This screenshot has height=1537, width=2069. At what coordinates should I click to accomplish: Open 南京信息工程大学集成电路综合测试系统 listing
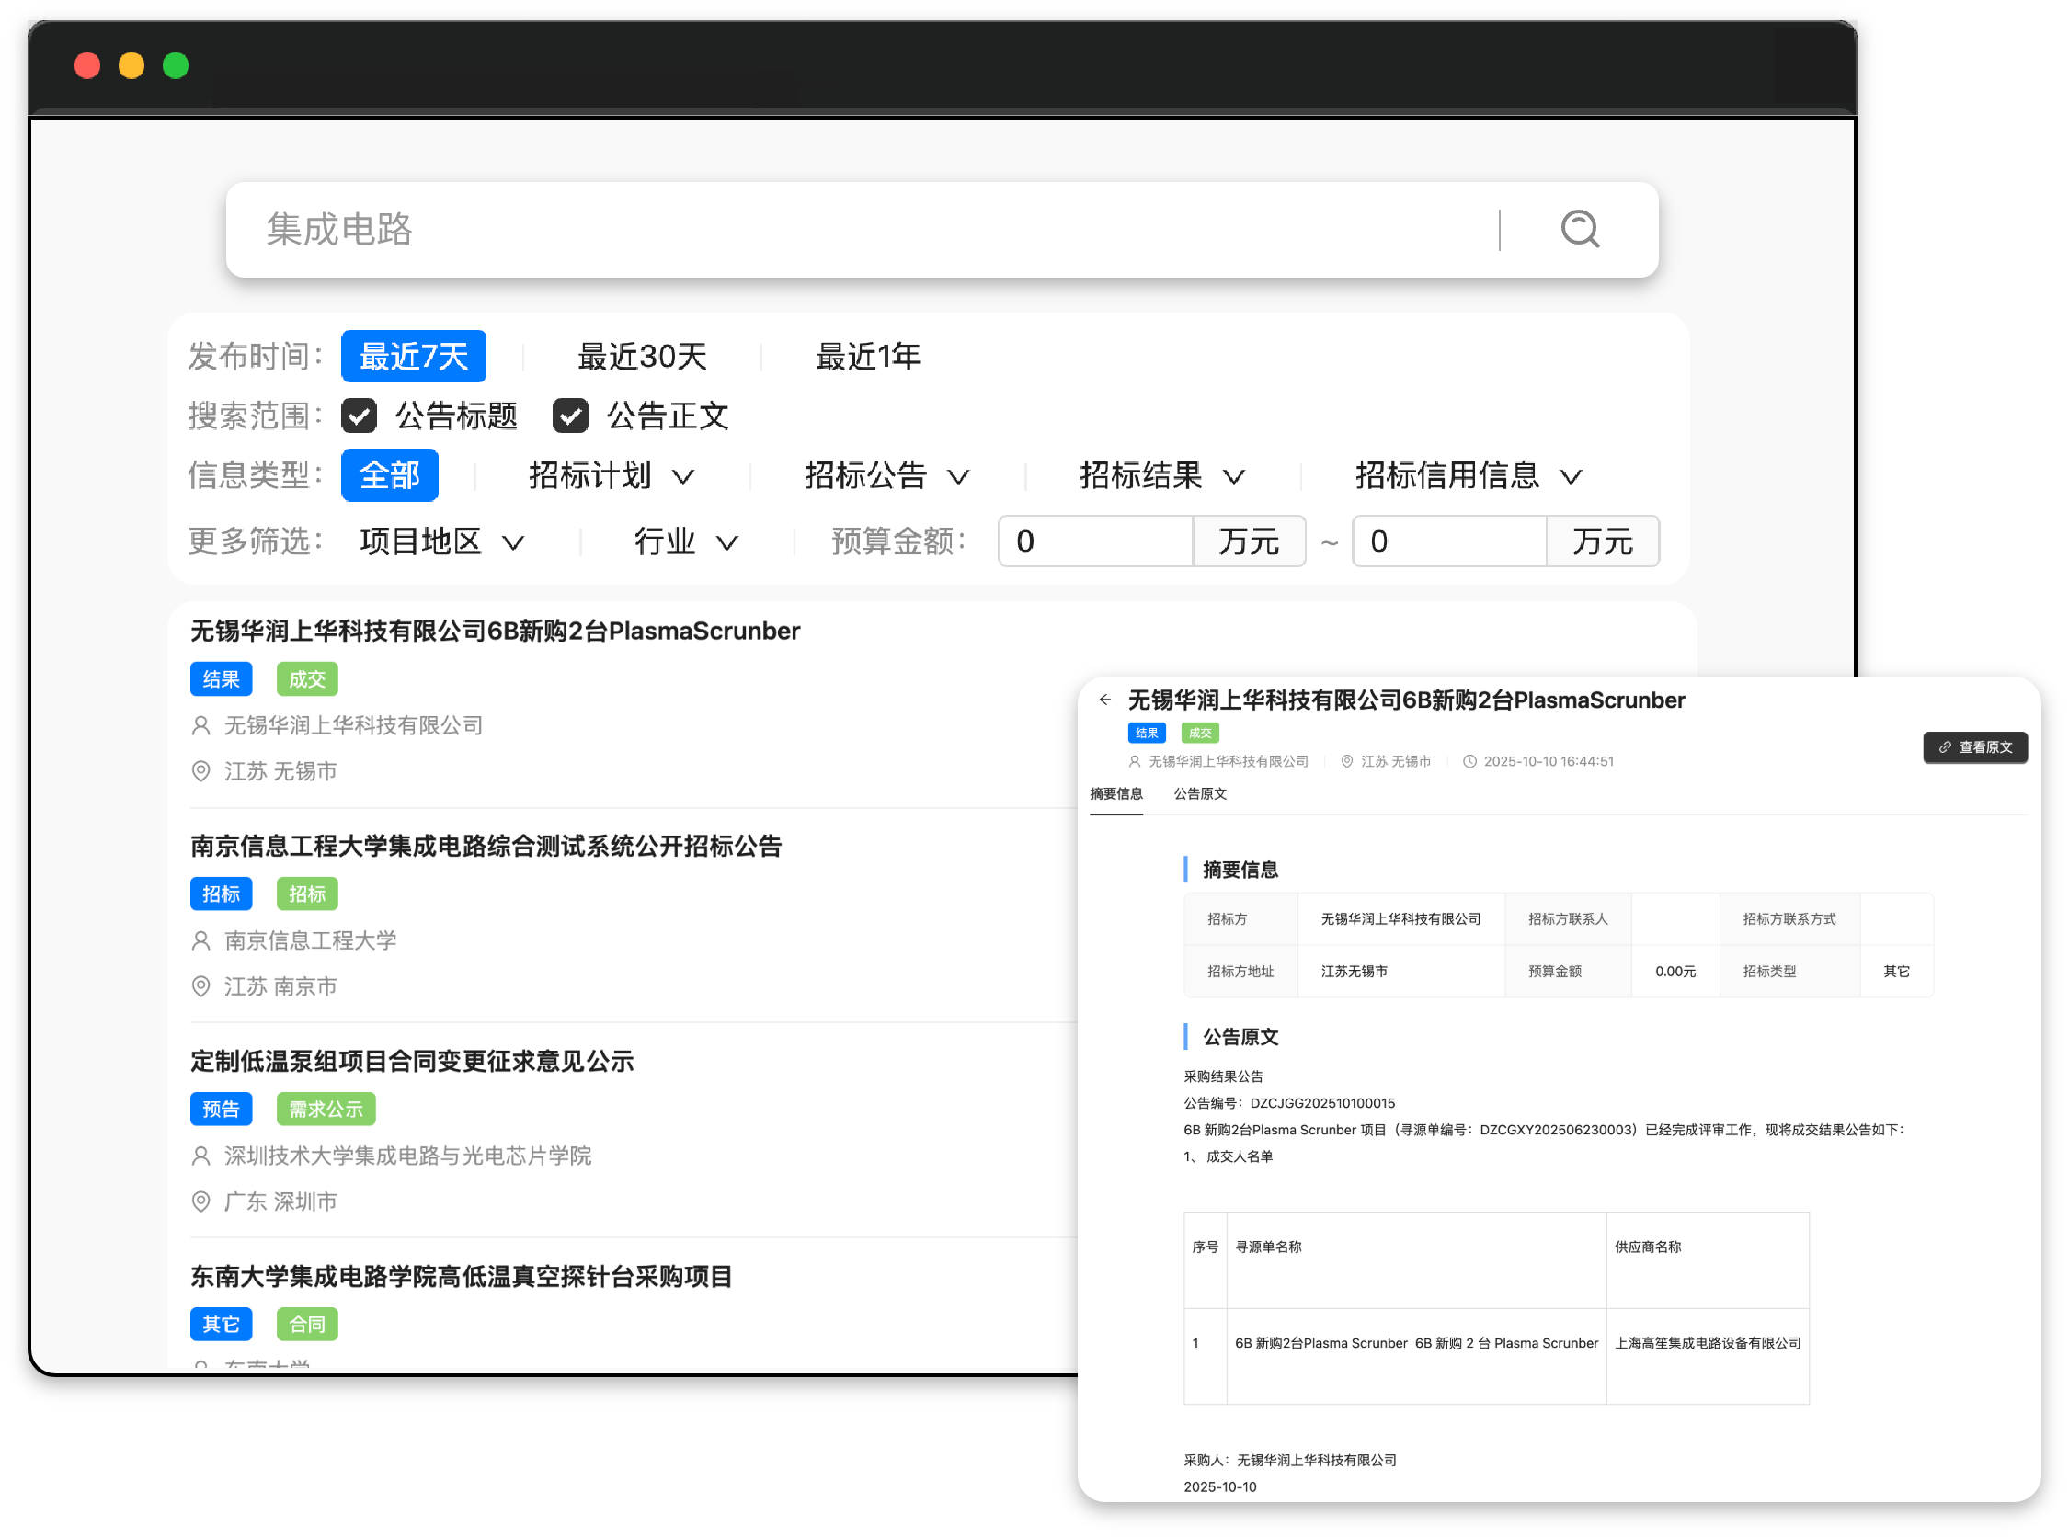click(486, 846)
